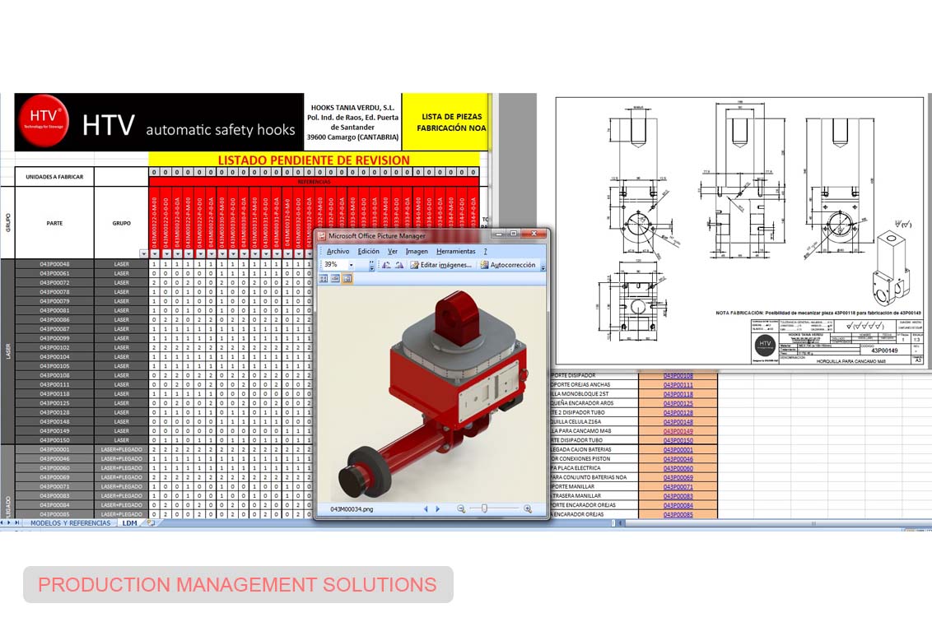Go to the next picture arrow
This screenshot has width=932, height=622.
(438, 509)
